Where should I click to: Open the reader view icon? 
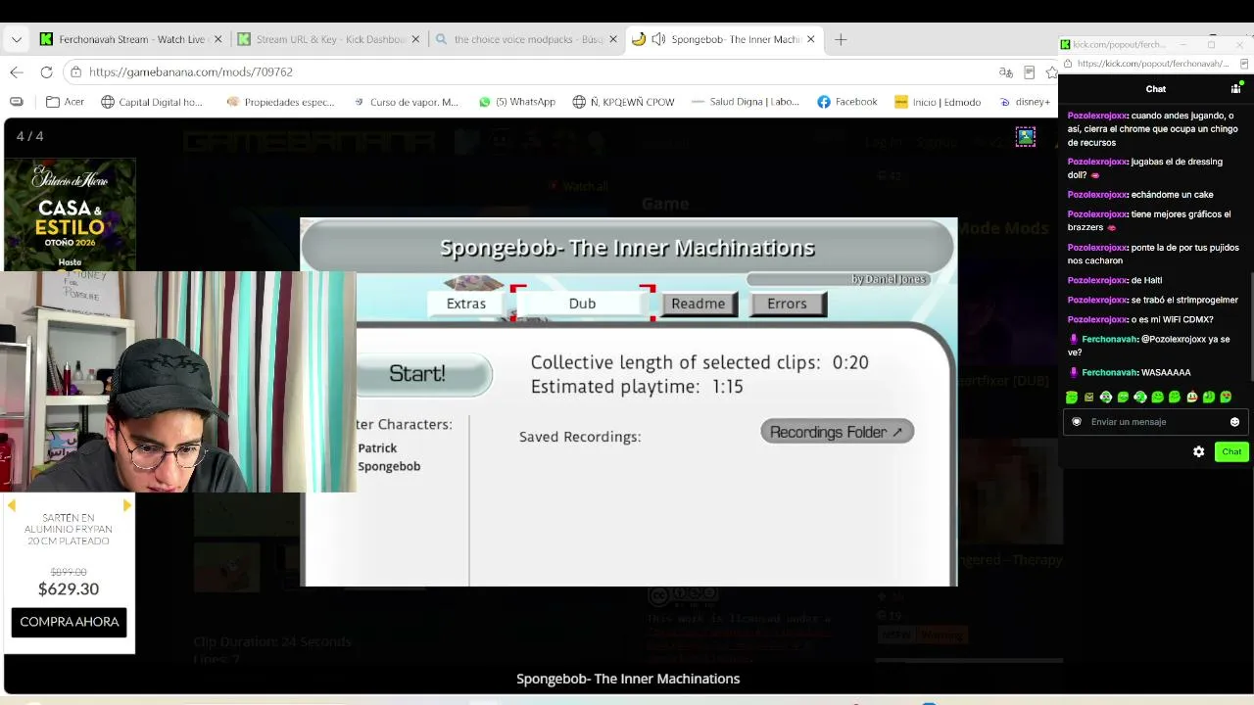pos(1029,71)
